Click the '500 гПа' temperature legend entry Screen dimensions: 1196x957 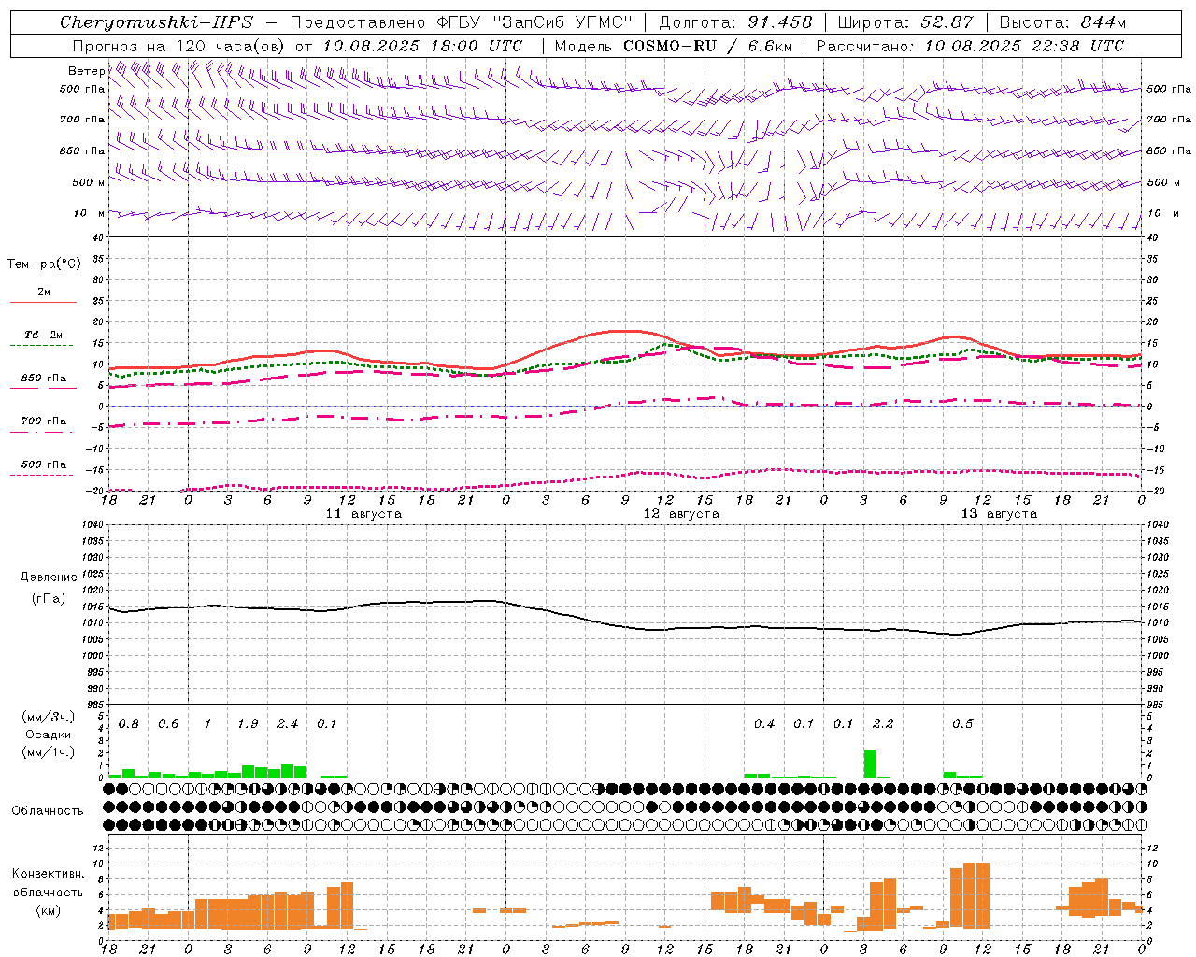point(43,464)
